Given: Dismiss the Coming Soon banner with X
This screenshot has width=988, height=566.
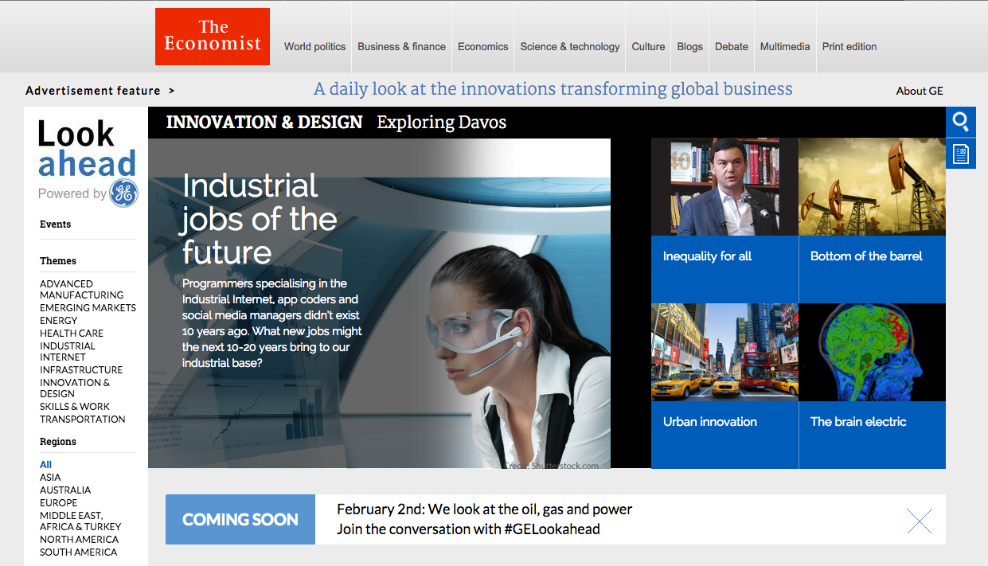Looking at the screenshot, I should (x=920, y=521).
